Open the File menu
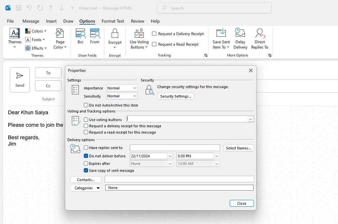The width and height of the screenshot is (338, 224). 10,21
